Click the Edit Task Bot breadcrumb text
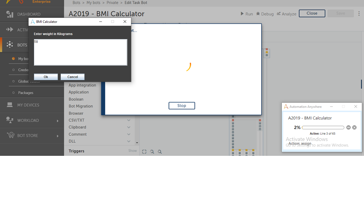Image resolution: width=364 pixels, height=204 pixels. click(x=136, y=3)
